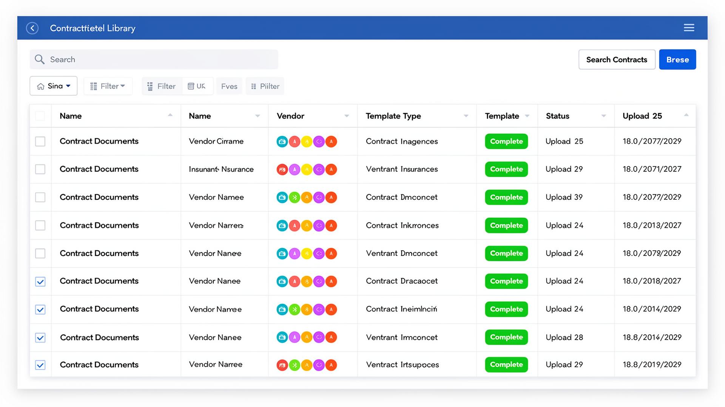This screenshot has width=725, height=407.
Task: Click the back arrow in header
Action: pyautogui.click(x=32, y=28)
